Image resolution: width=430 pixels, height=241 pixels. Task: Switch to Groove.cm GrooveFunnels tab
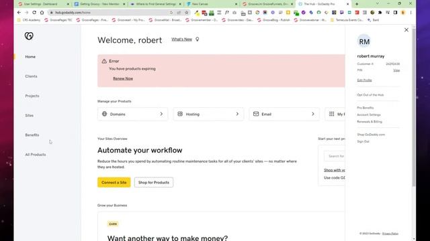[267, 4]
